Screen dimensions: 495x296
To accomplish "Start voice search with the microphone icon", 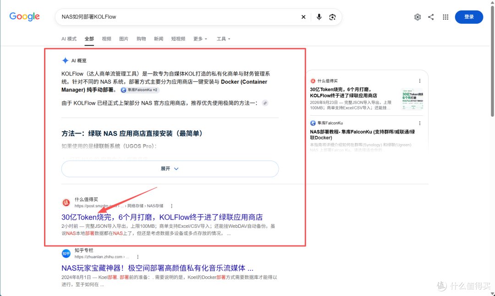I will (x=319, y=17).
